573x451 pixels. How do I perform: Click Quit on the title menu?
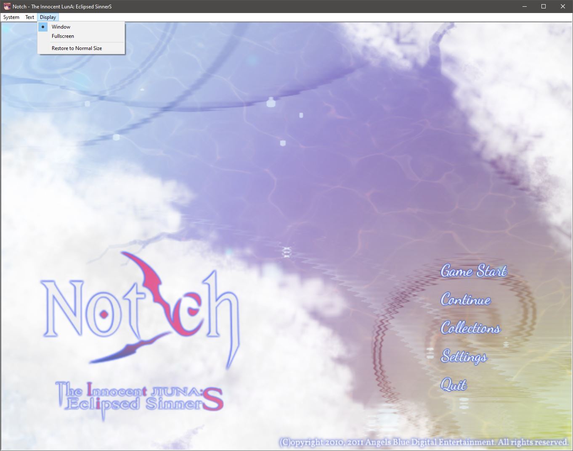(x=454, y=385)
